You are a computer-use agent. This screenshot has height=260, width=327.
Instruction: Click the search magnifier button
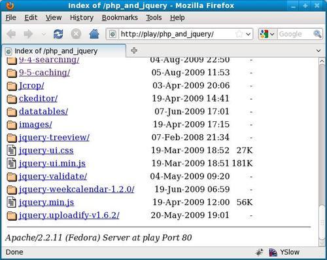coord(317,34)
